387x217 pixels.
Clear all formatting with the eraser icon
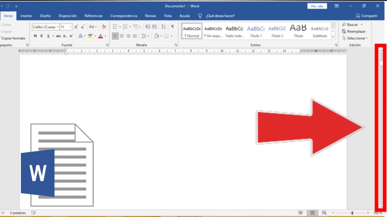pos(104,27)
